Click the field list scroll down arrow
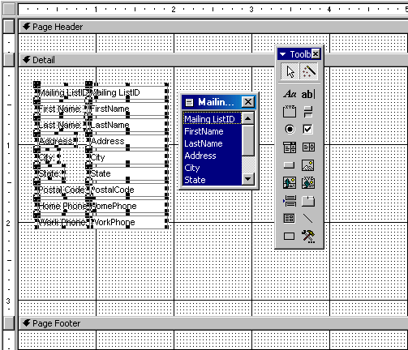 [x=248, y=179]
